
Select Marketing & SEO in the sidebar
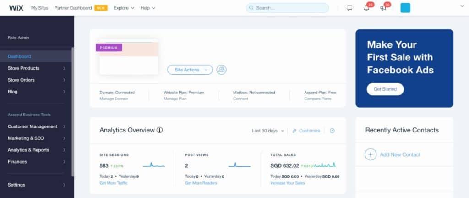click(x=26, y=138)
